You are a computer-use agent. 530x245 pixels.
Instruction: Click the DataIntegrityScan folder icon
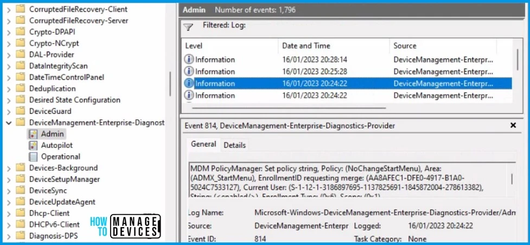coord(21,66)
